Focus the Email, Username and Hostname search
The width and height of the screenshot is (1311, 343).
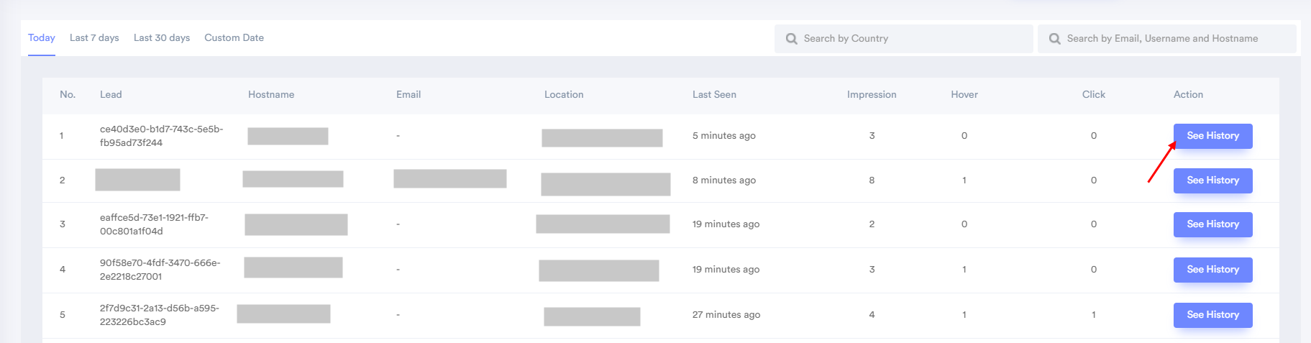1166,39
